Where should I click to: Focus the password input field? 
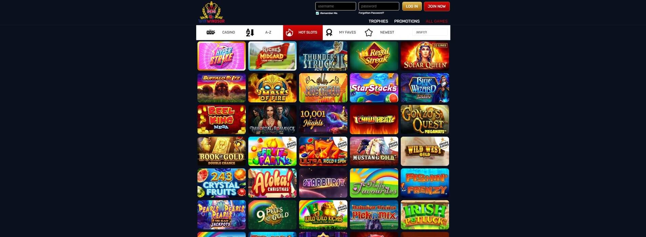379,6
